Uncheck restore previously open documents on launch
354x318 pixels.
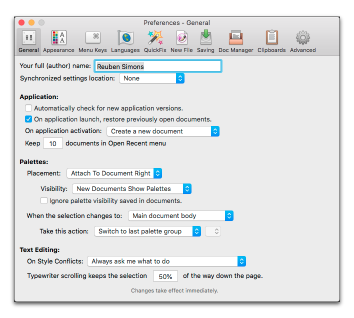(28, 119)
